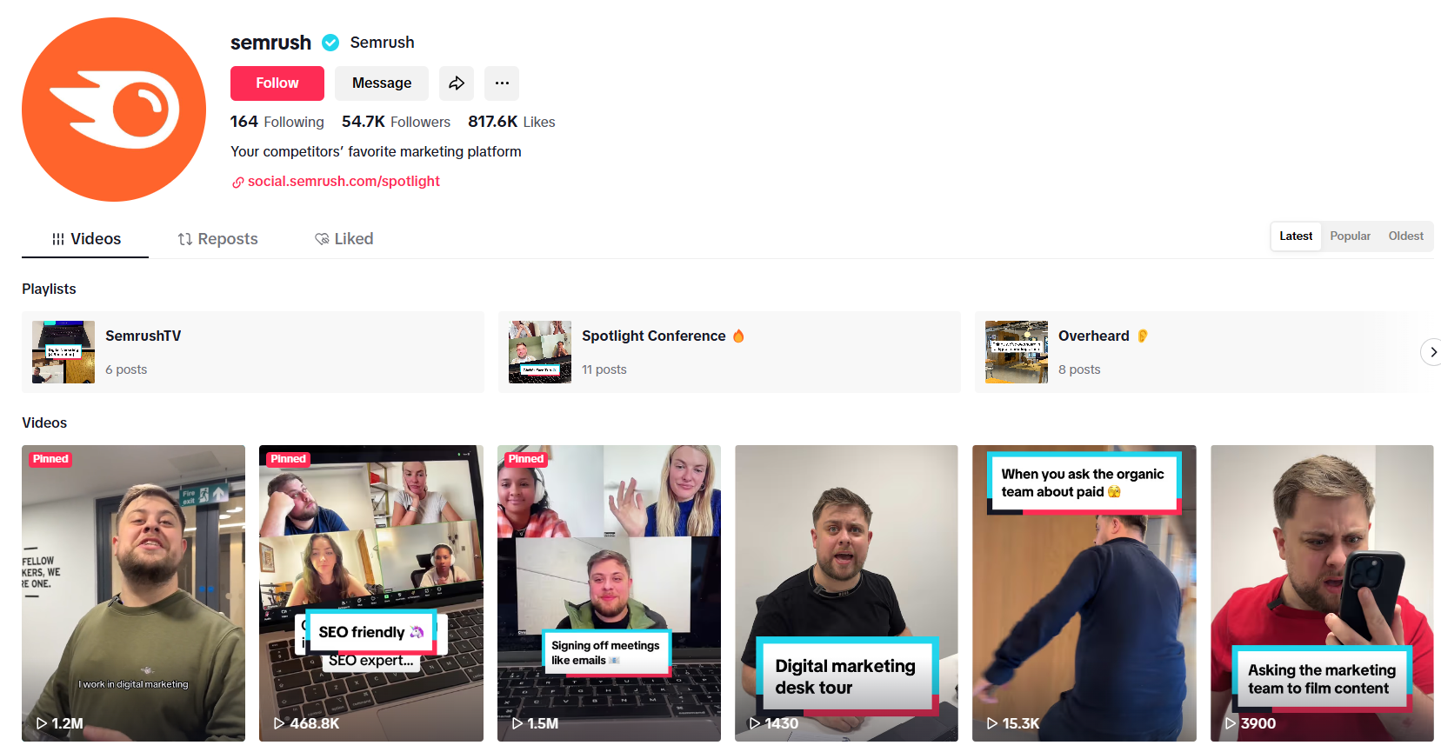Click the SemrushTV playlist thumbnail

tap(63, 352)
